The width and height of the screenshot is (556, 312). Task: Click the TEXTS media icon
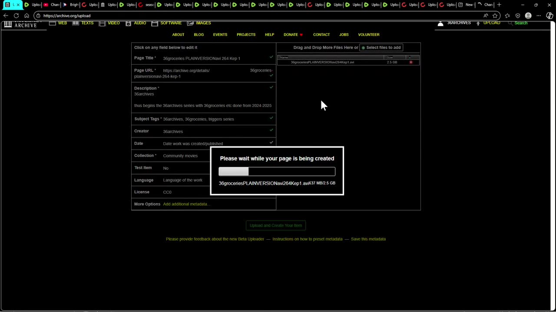coord(76,23)
